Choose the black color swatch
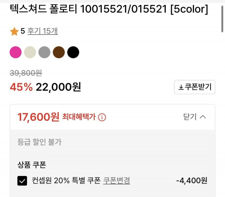This screenshot has height=197, width=225. pyautogui.click(x=73, y=52)
